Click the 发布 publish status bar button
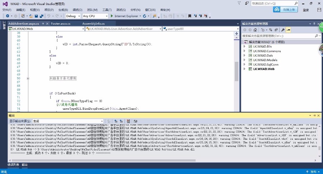Viewport: 323px width, 174px height. tap(313, 172)
